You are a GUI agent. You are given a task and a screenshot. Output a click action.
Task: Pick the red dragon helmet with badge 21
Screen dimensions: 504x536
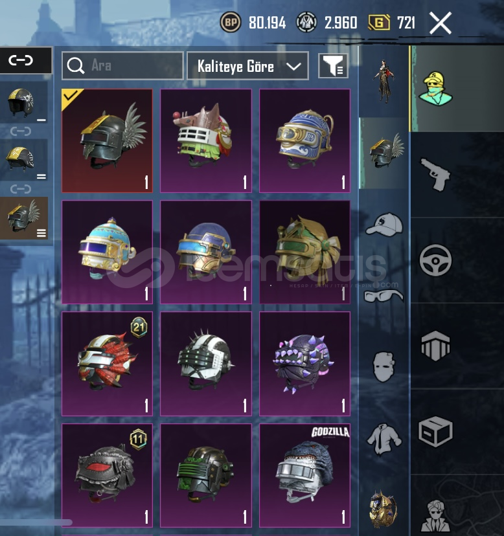click(x=107, y=364)
